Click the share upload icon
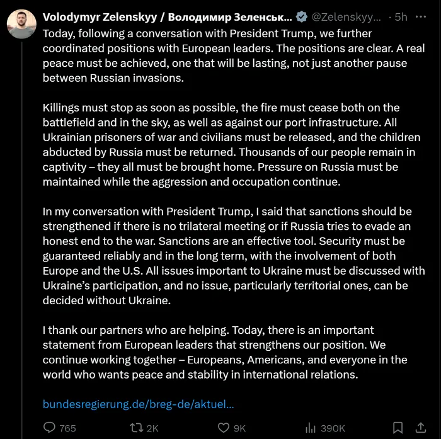Viewport: 441px width, 439px height. pyautogui.click(x=421, y=428)
